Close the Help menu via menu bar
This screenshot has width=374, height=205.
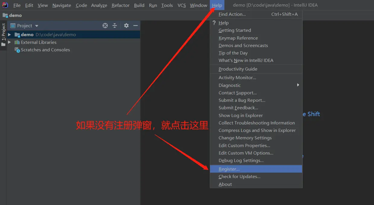217,5
